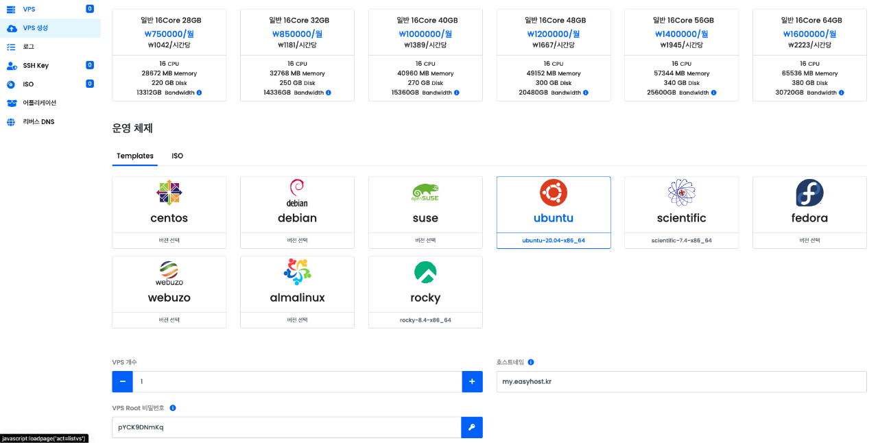
Task: Click the 14336GB Bandwidth info icon
Action: tap(328, 93)
